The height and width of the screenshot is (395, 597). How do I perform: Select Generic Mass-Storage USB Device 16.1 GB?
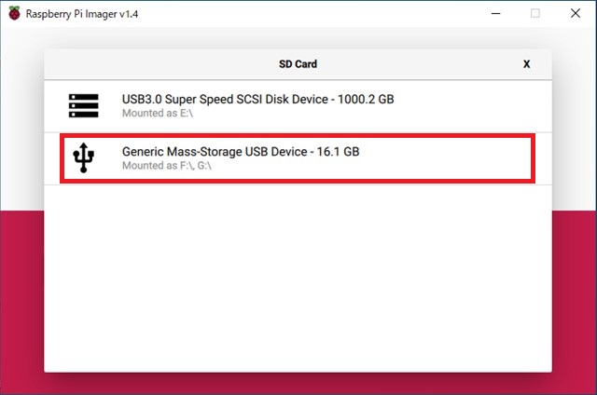298,158
